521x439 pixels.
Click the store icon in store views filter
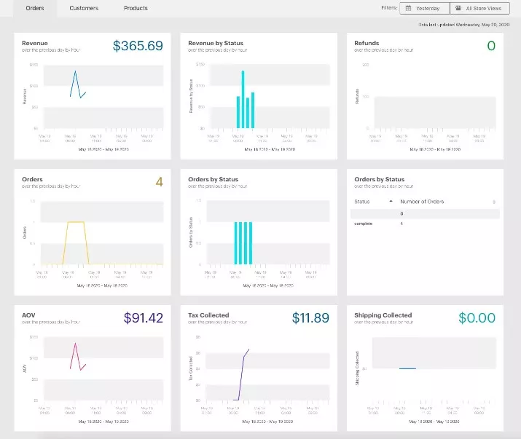coord(458,8)
